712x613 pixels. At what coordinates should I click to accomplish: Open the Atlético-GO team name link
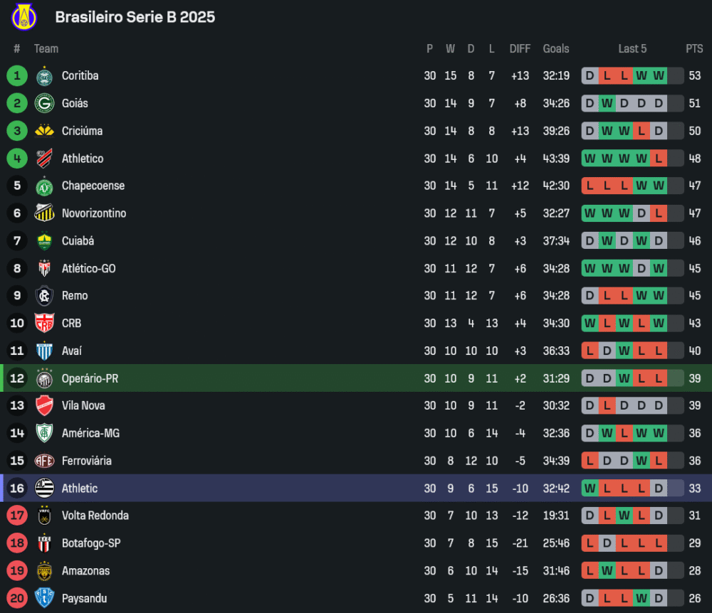pyautogui.click(x=88, y=269)
